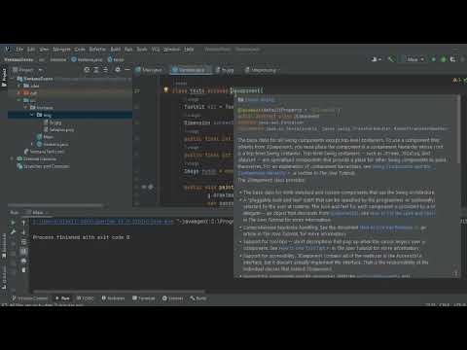Viewport: 467px width, 350px height.
Task: Click the warnings inspection widget in editor corner
Action: click(x=459, y=80)
